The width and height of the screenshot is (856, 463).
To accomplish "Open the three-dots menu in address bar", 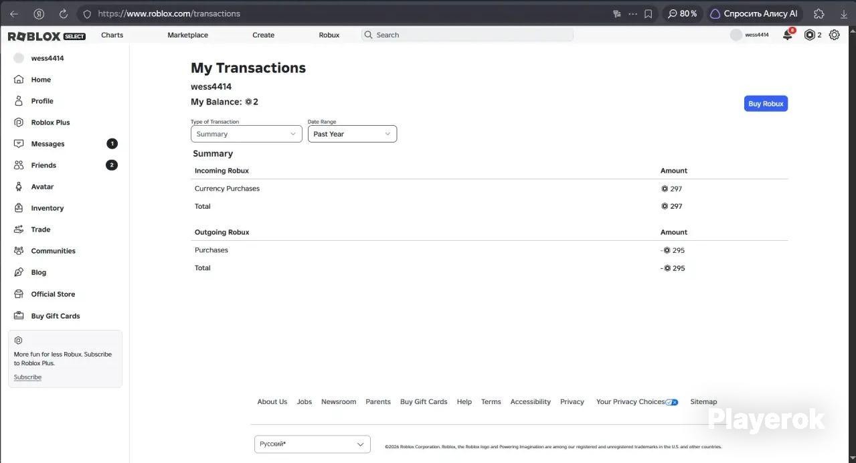I will tap(632, 13).
